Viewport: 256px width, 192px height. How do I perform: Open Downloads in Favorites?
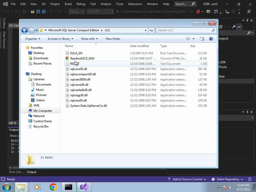(x=41, y=58)
